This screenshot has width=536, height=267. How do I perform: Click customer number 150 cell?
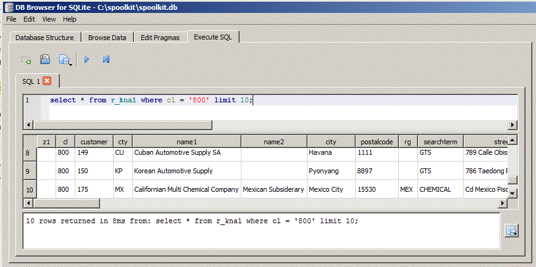(x=94, y=171)
